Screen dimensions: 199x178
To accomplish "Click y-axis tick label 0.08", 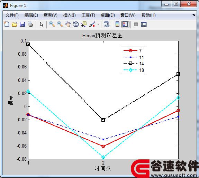I will (22, 54).
